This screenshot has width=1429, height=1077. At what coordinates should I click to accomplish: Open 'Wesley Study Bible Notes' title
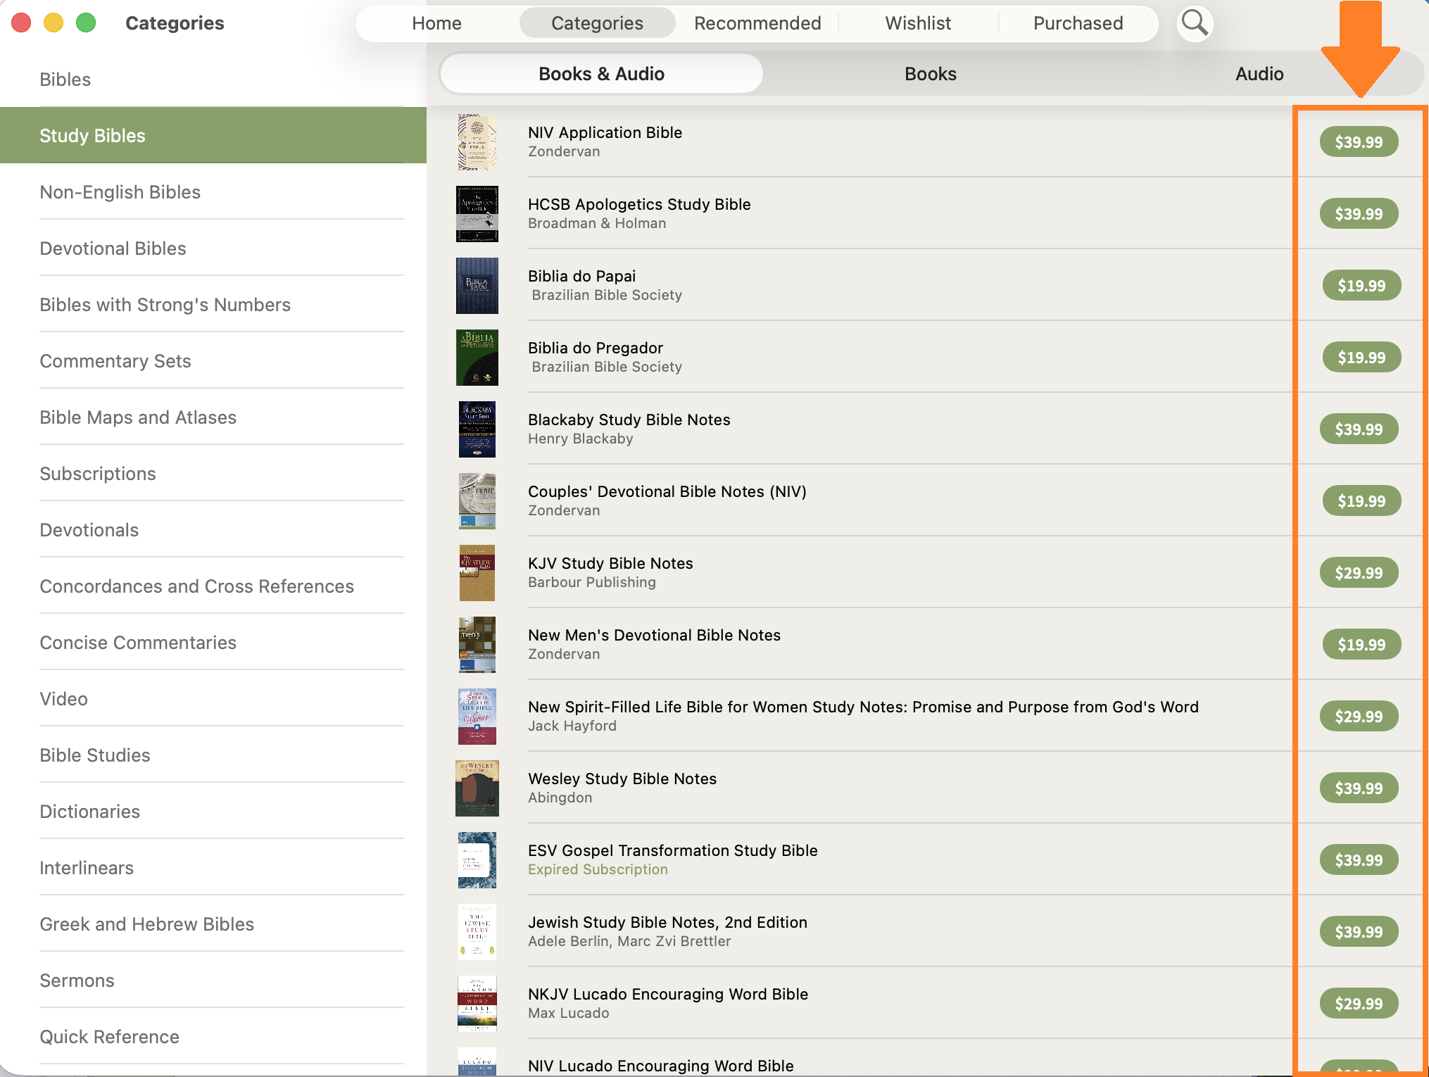[x=622, y=779]
